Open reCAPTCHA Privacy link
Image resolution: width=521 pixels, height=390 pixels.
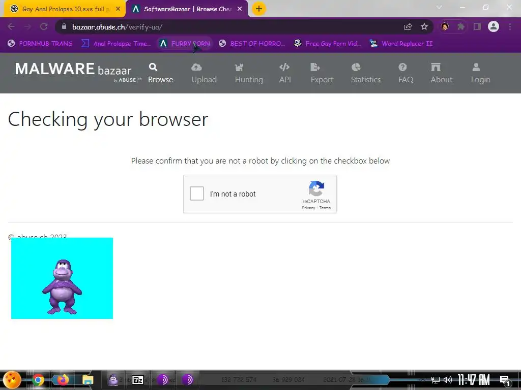[x=308, y=208]
